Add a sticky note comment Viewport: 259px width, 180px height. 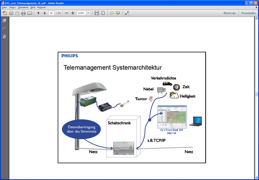pos(112,13)
